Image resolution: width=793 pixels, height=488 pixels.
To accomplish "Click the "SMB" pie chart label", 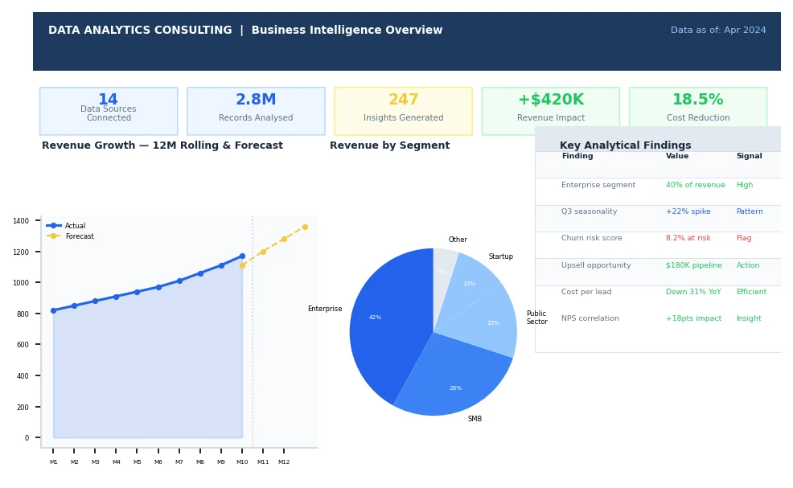I will pyautogui.click(x=475, y=419).
